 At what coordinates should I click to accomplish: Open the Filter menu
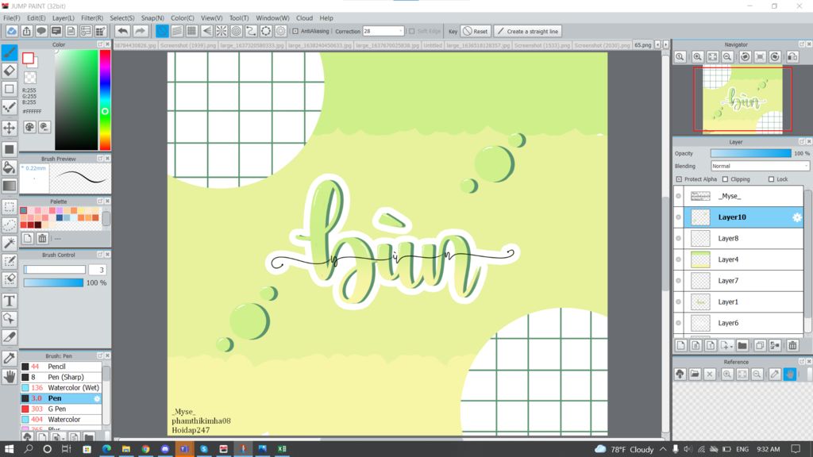click(92, 17)
